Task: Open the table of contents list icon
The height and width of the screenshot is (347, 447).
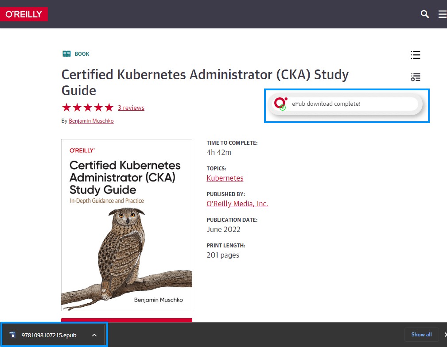Action: tap(415, 55)
